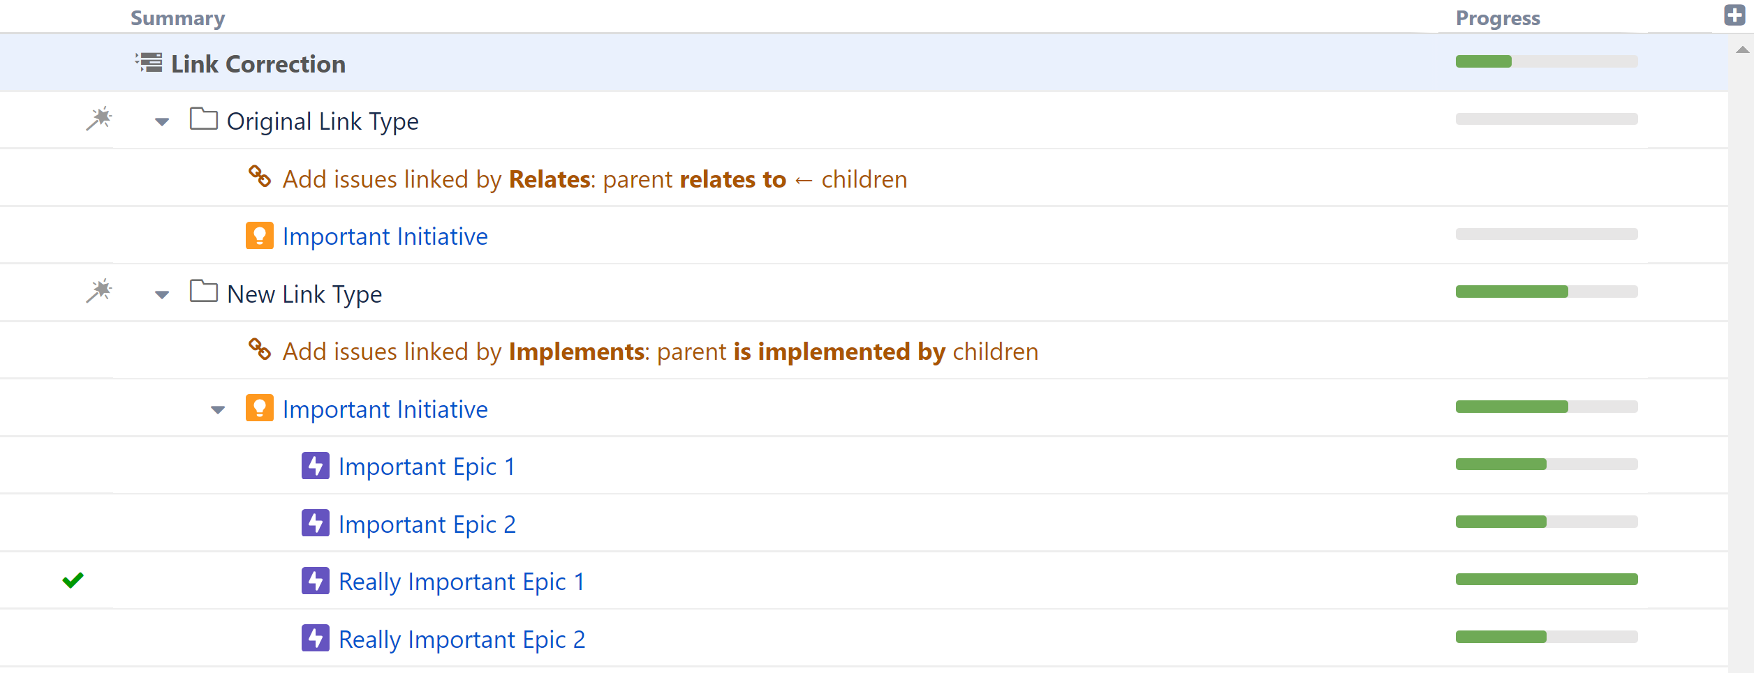Image resolution: width=1754 pixels, height=673 pixels.
Task: Click the Initiative icon under New Link Type
Action: click(x=259, y=408)
